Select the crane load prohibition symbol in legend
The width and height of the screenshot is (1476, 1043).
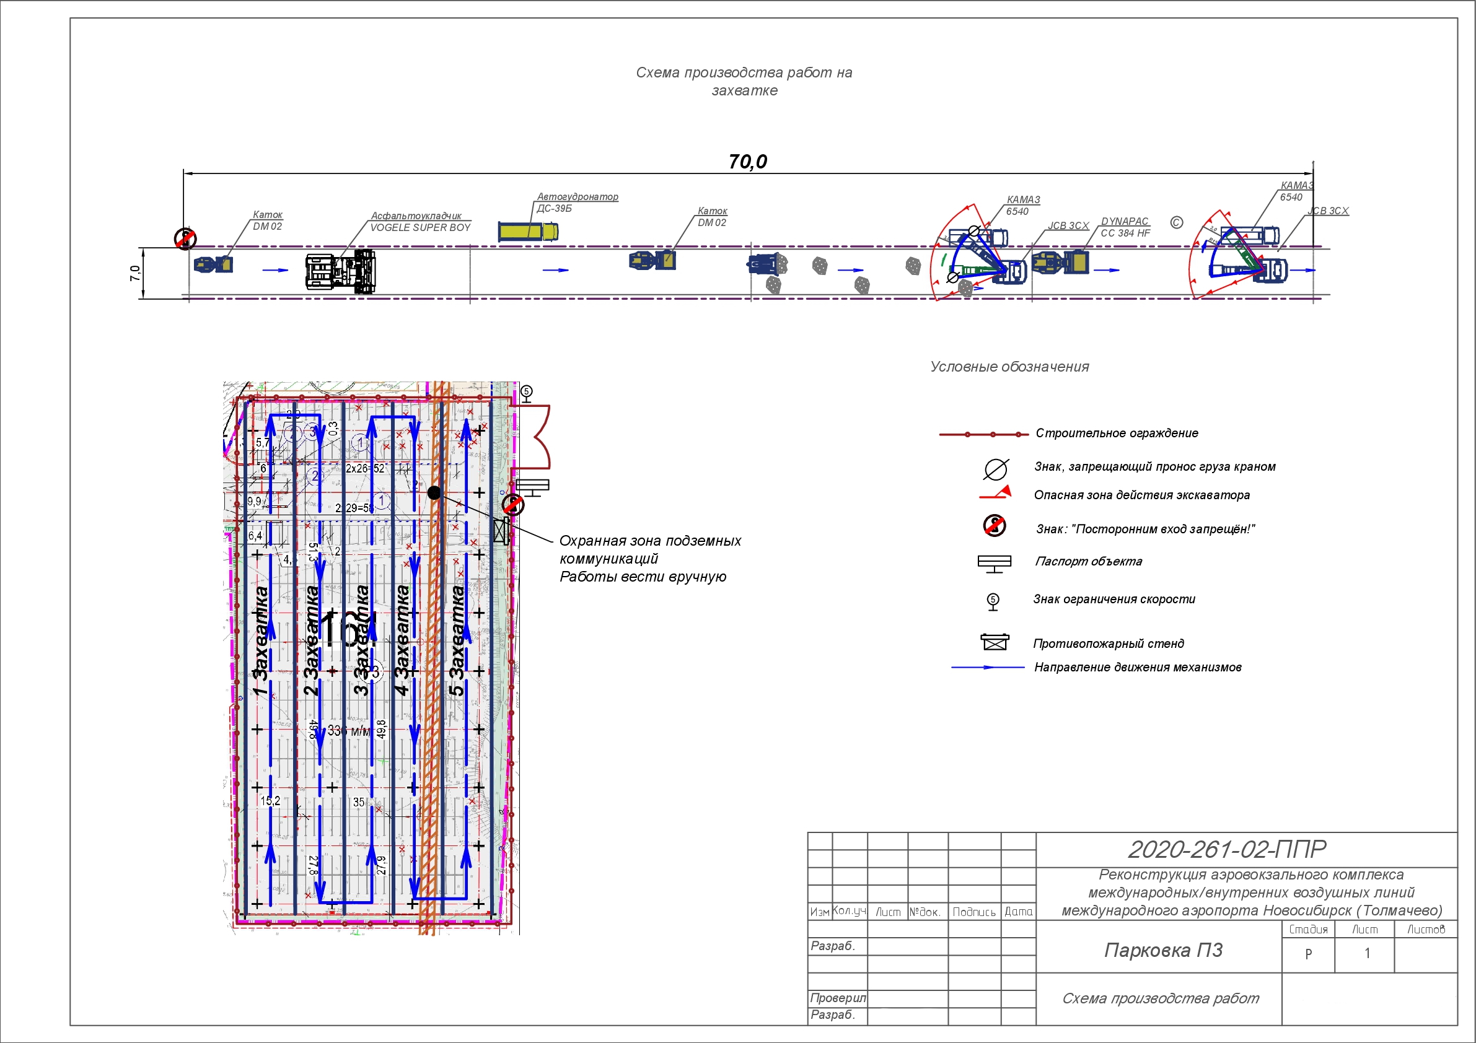pos(996,469)
